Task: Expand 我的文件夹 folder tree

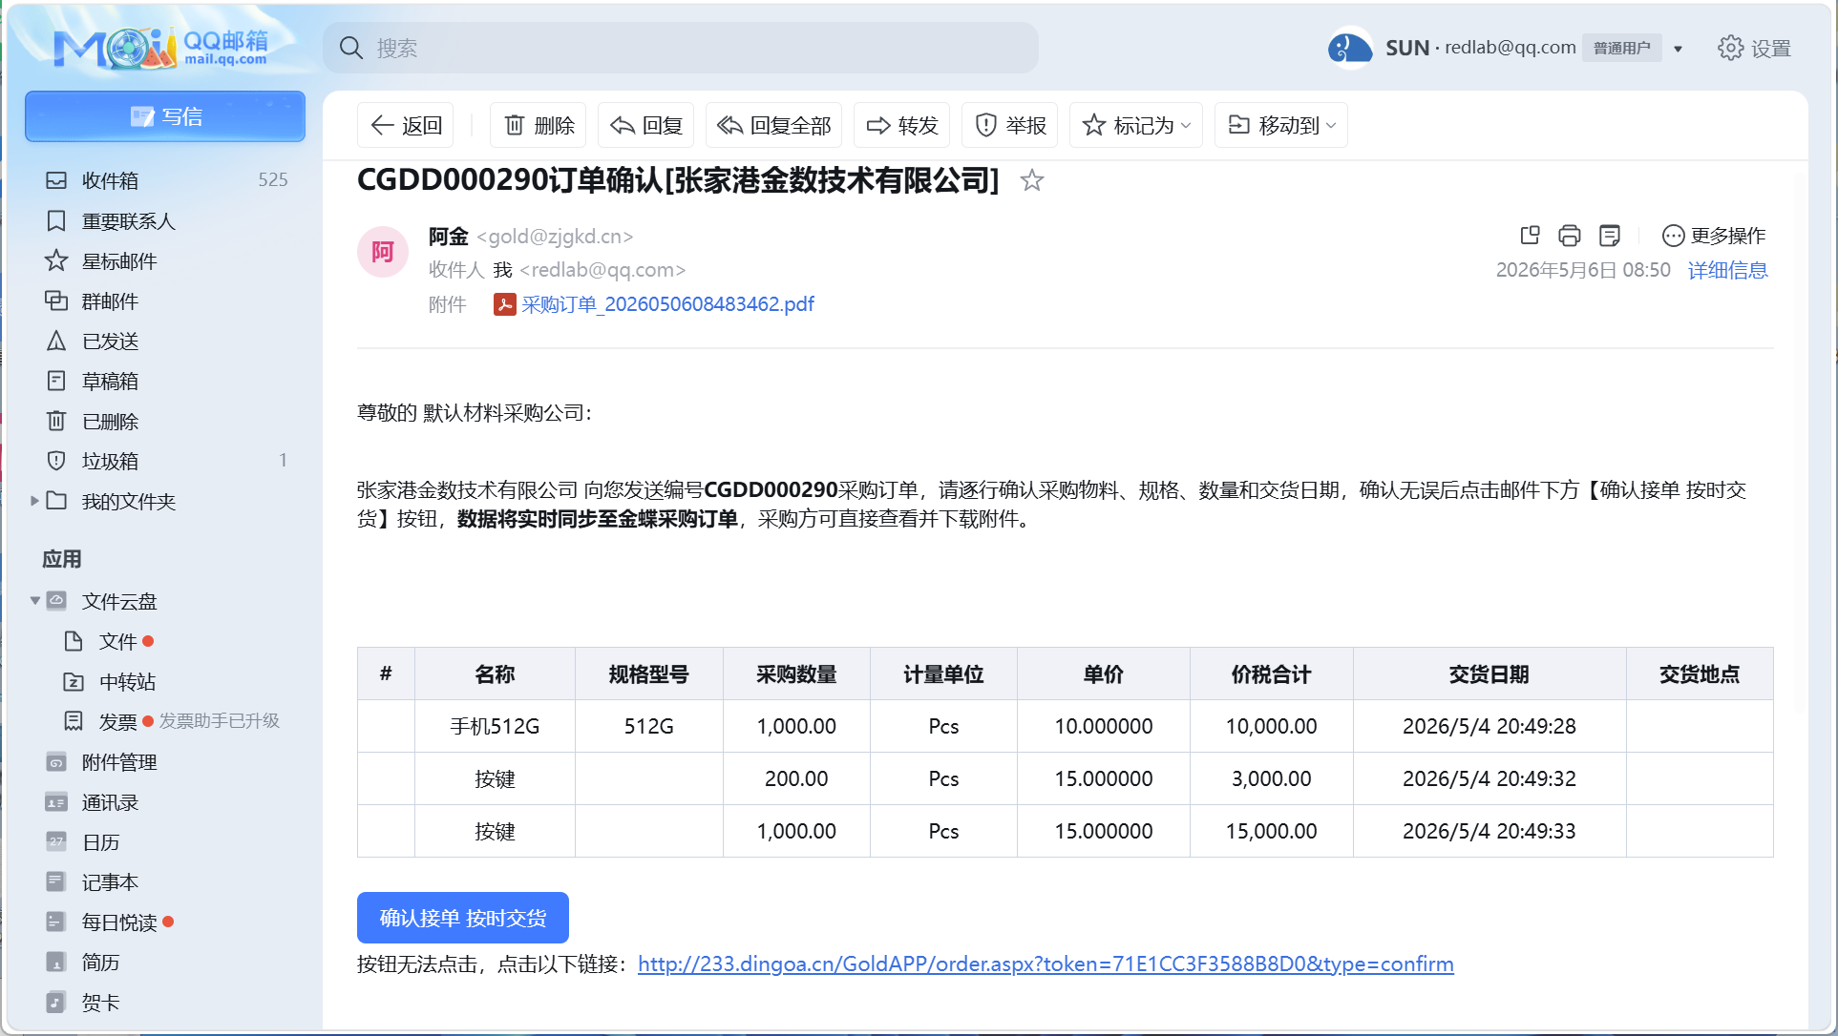Action: [34, 500]
